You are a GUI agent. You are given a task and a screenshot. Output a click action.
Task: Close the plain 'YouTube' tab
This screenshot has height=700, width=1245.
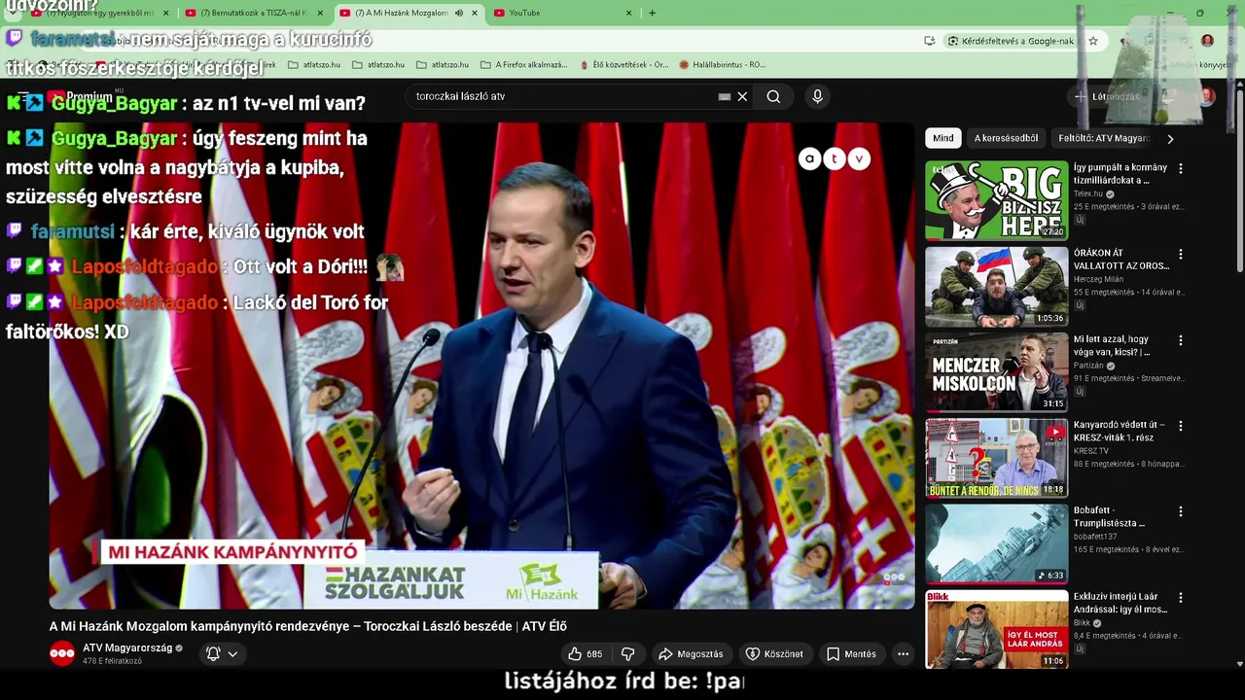[x=628, y=13]
